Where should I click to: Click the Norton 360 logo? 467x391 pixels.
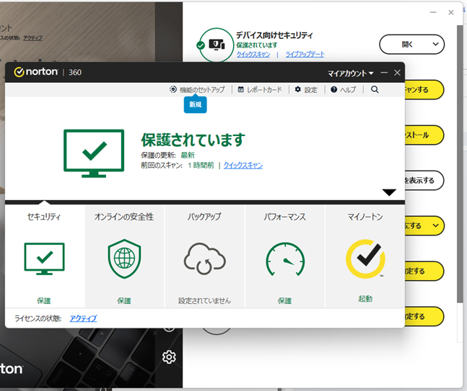48,72
